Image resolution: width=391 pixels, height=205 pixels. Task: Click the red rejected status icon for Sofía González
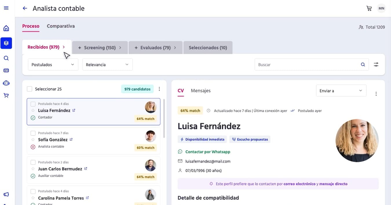(x=33, y=147)
